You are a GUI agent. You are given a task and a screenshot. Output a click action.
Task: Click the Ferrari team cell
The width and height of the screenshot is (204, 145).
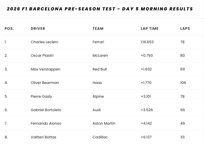tap(98, 42)
